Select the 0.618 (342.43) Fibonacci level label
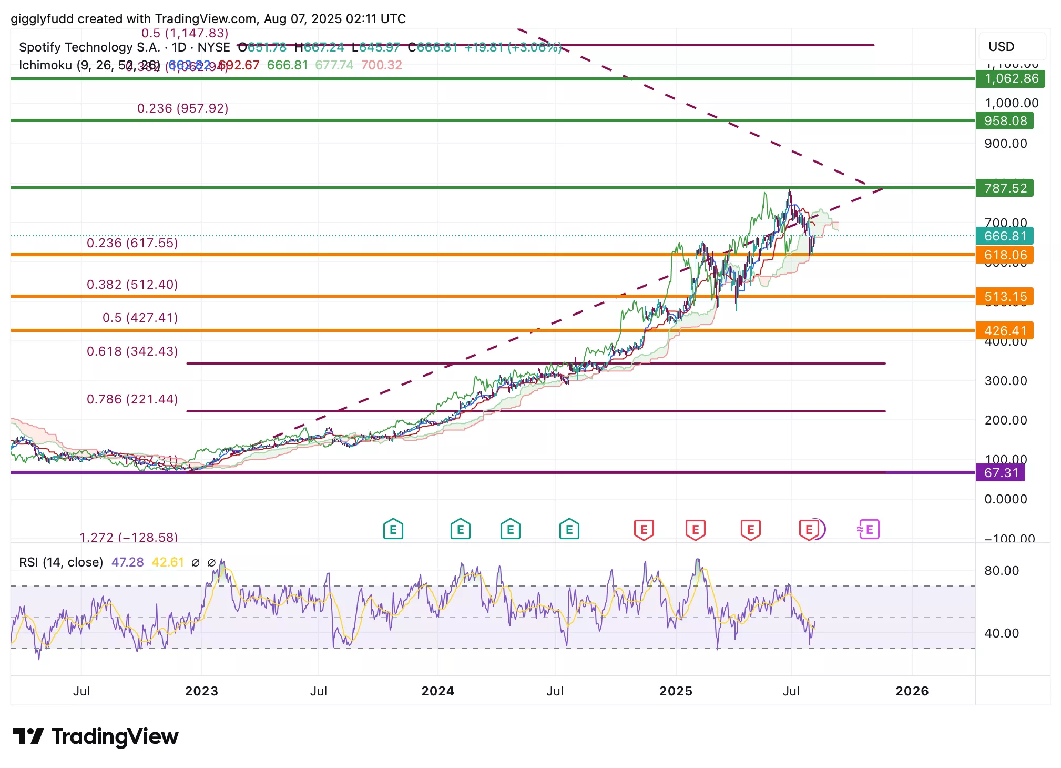Image resolution: width=1061 pixels, height=768 pixels. click(x=132, y=351)
